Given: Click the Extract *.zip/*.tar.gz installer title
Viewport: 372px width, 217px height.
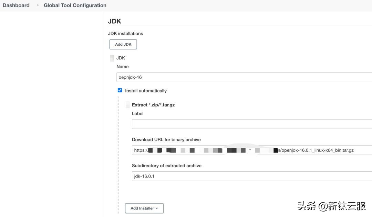Looking at the screenshot, I should tap(153, 105).
